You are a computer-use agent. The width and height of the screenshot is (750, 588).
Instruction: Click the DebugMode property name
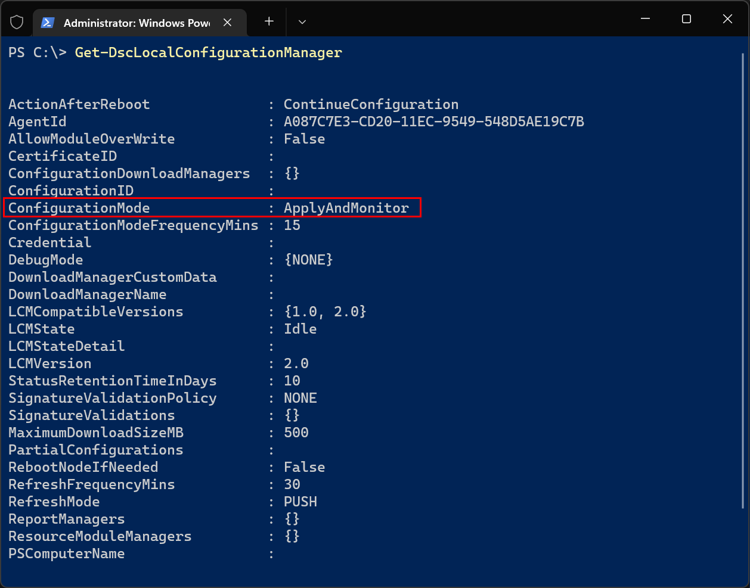46,260
